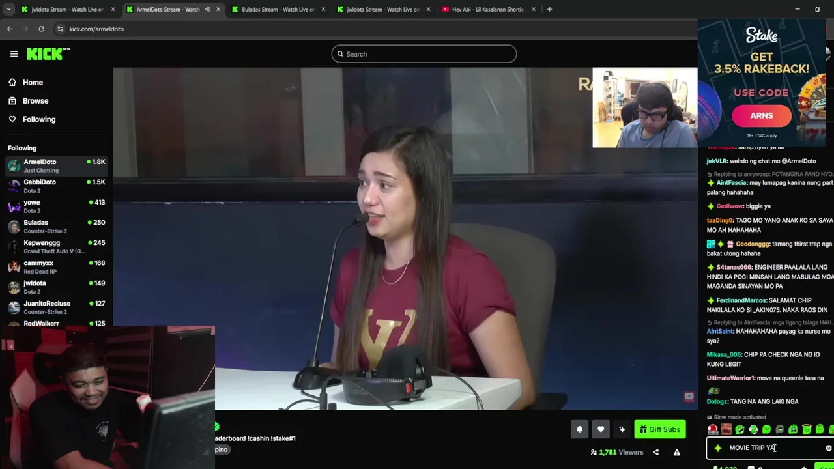Select ArmelDoto in the Following list
Viewport: 834px width, 469px height.
pyautogui.click(x=56, y=165)
